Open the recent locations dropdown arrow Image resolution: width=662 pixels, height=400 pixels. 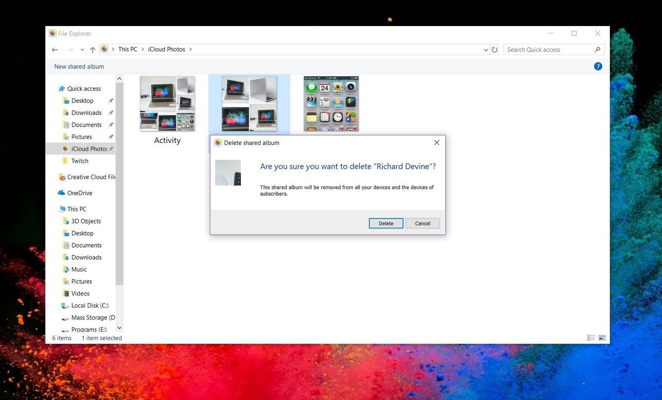click(82, 50)
